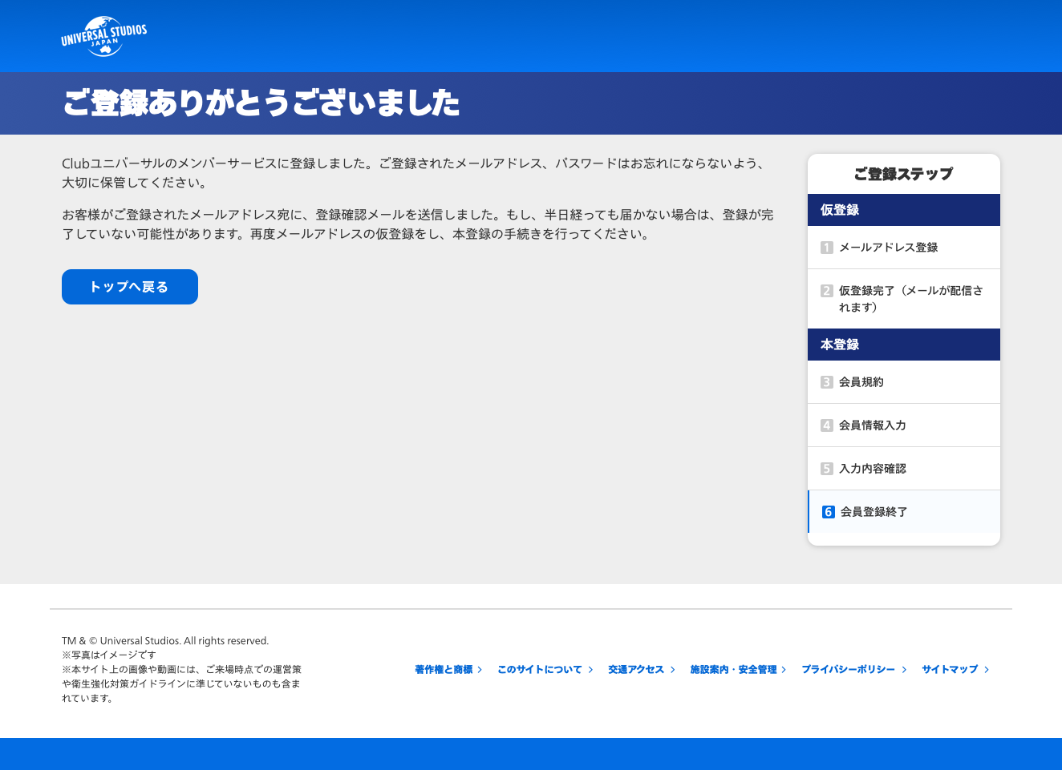Click the トップへ戻る button
This screenshot has width=1062, height=770.
(x=130, y=287)
